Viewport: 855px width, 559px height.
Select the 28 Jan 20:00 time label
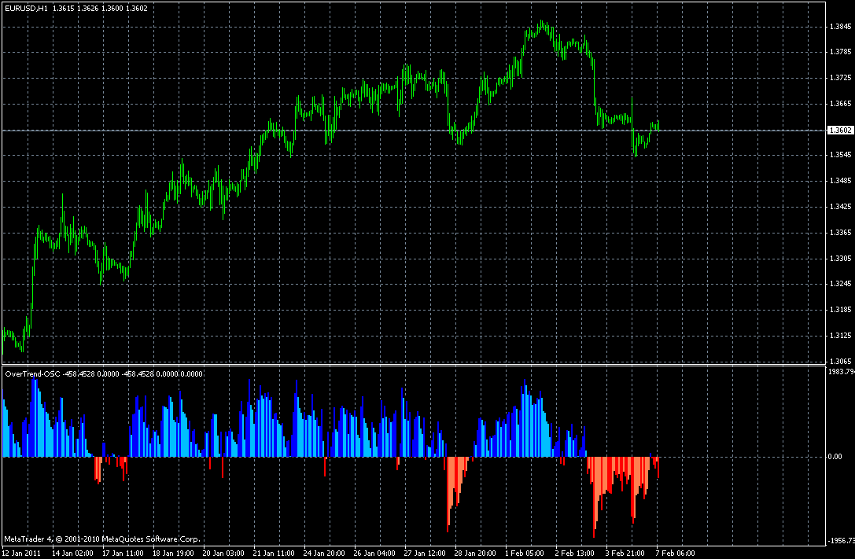[475, 553]
